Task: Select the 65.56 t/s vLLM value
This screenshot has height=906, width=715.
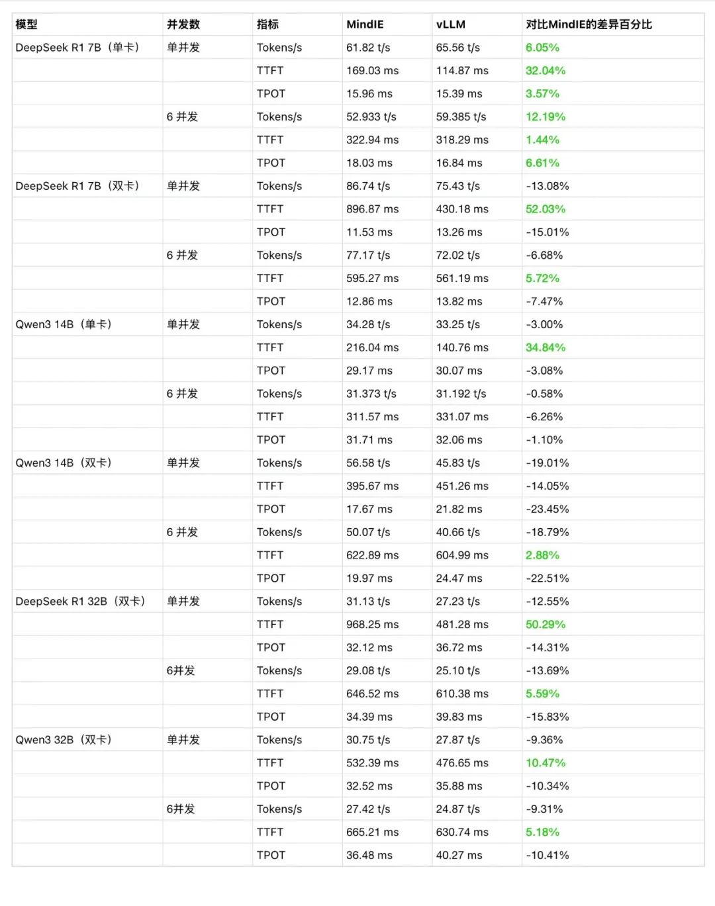Action: (457, 48)
